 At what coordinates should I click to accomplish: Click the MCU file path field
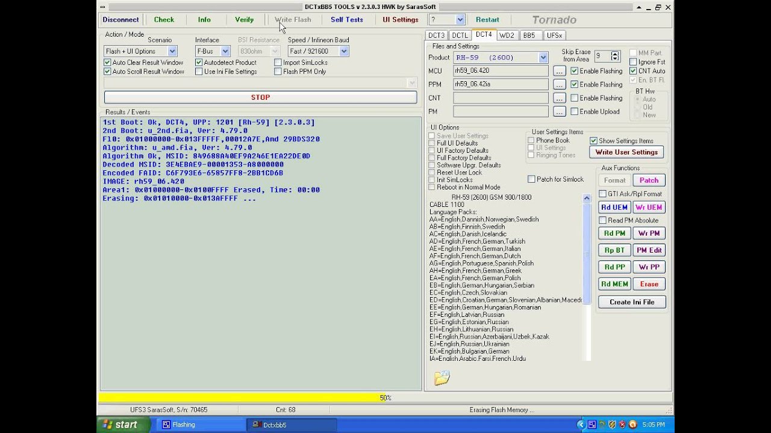coord(501,71)
